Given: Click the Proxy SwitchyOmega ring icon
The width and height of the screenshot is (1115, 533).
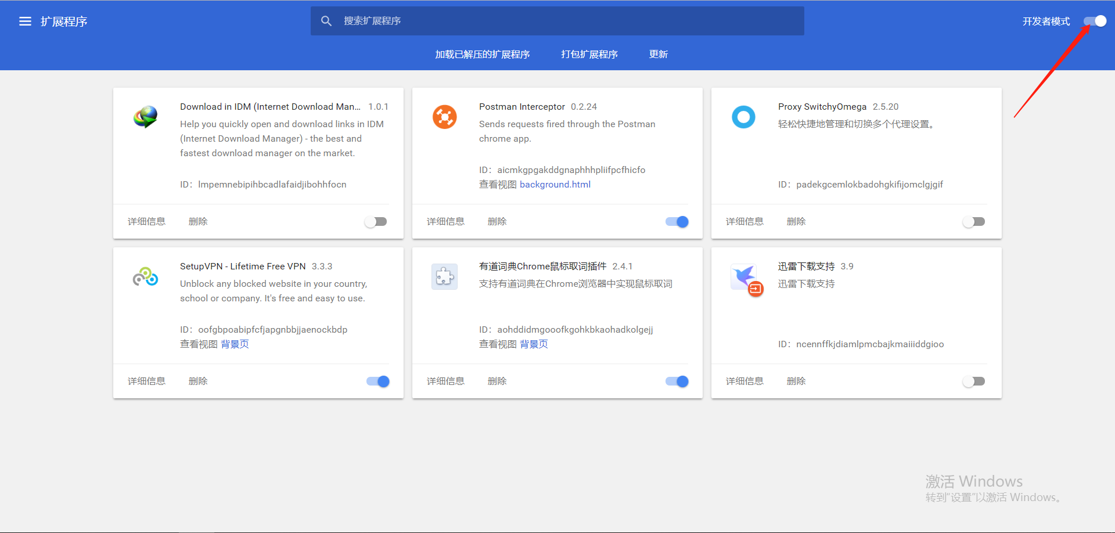Looking at the screenshot, I should [743, 117].
